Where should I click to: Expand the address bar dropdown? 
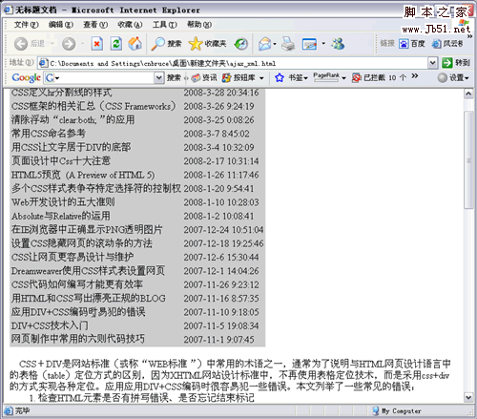point(432,63)
